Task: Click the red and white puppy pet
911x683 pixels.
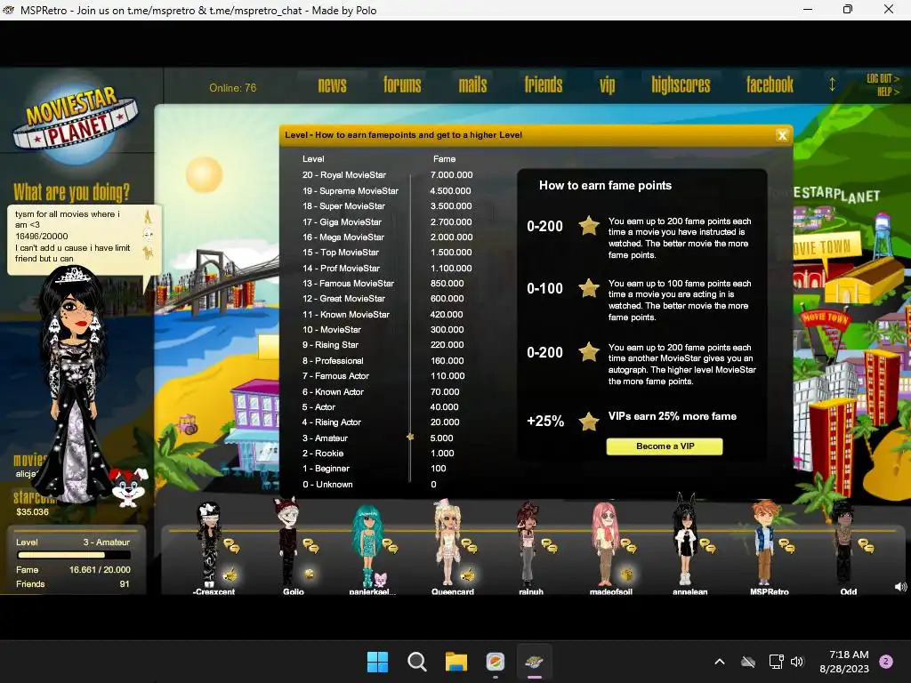Action: tap(128, 487)
